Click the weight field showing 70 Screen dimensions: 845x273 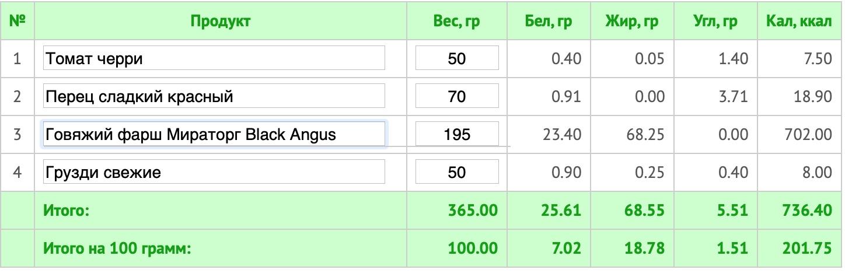pos(457,96)
